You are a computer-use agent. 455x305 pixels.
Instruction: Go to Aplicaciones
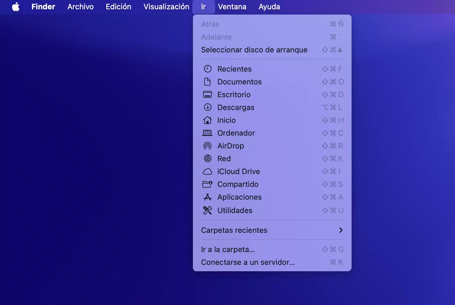[x=272, y=197]
